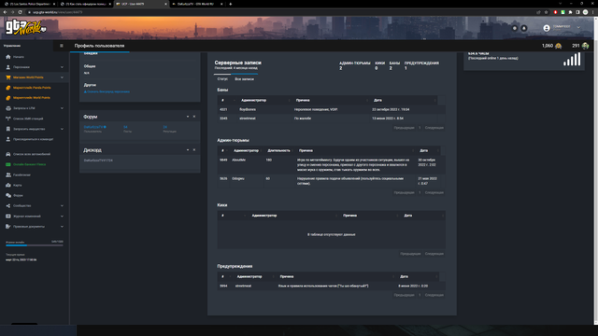598x336 pixels.
Task: Click the round icon left of bell
Action: coord(515,28)
